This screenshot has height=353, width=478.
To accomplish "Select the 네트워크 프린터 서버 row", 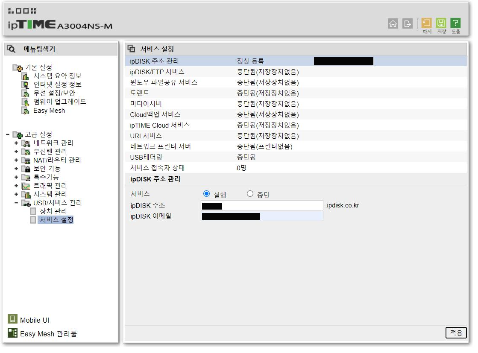I will click(296, 146).
